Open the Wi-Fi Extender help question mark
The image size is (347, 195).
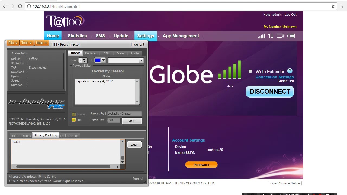point(290,71)
